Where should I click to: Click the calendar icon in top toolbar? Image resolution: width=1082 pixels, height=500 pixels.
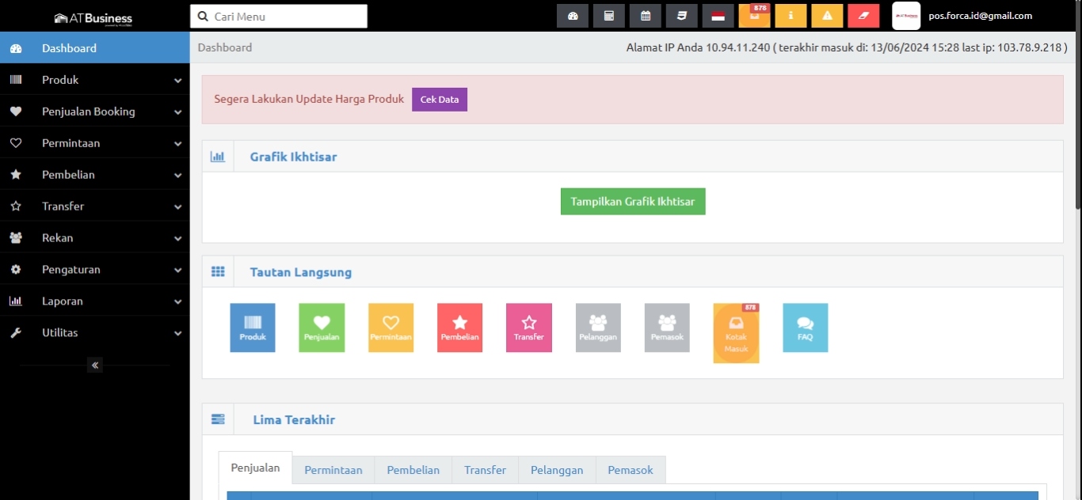pos(646,16)
